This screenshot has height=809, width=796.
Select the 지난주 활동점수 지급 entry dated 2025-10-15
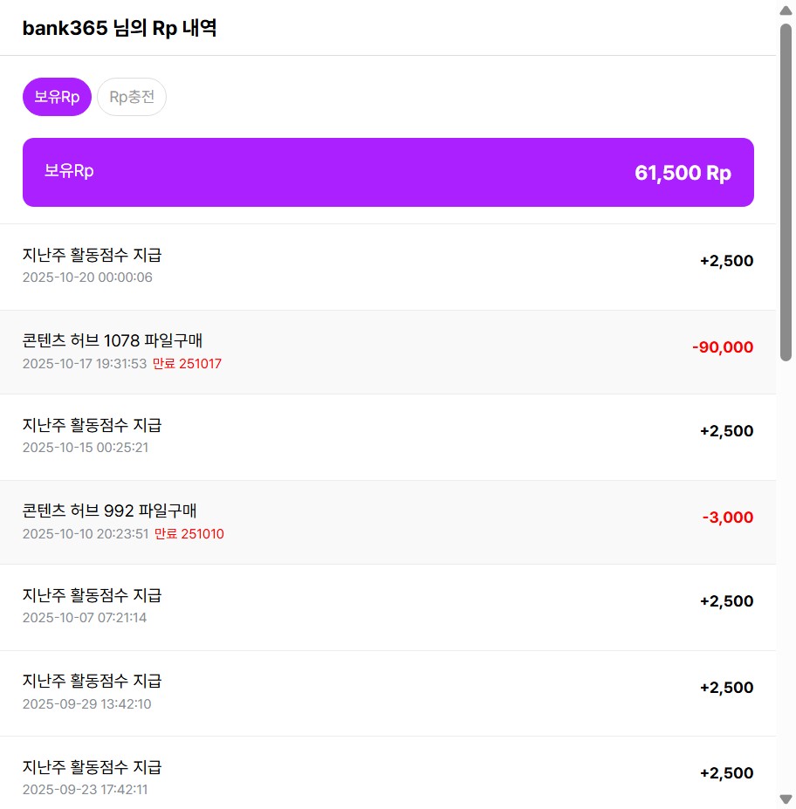92,426
